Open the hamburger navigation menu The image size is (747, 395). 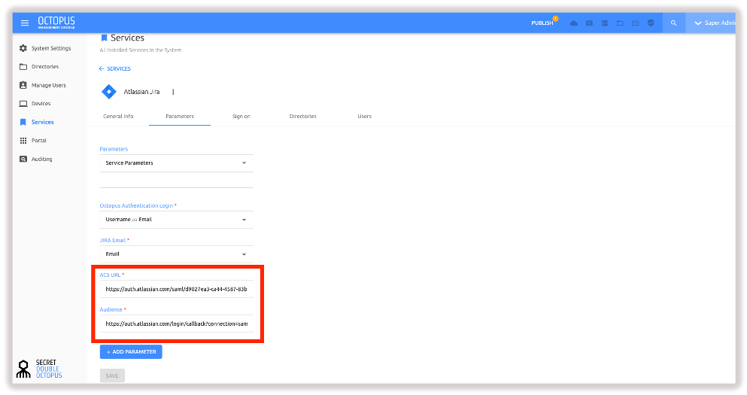25,23
